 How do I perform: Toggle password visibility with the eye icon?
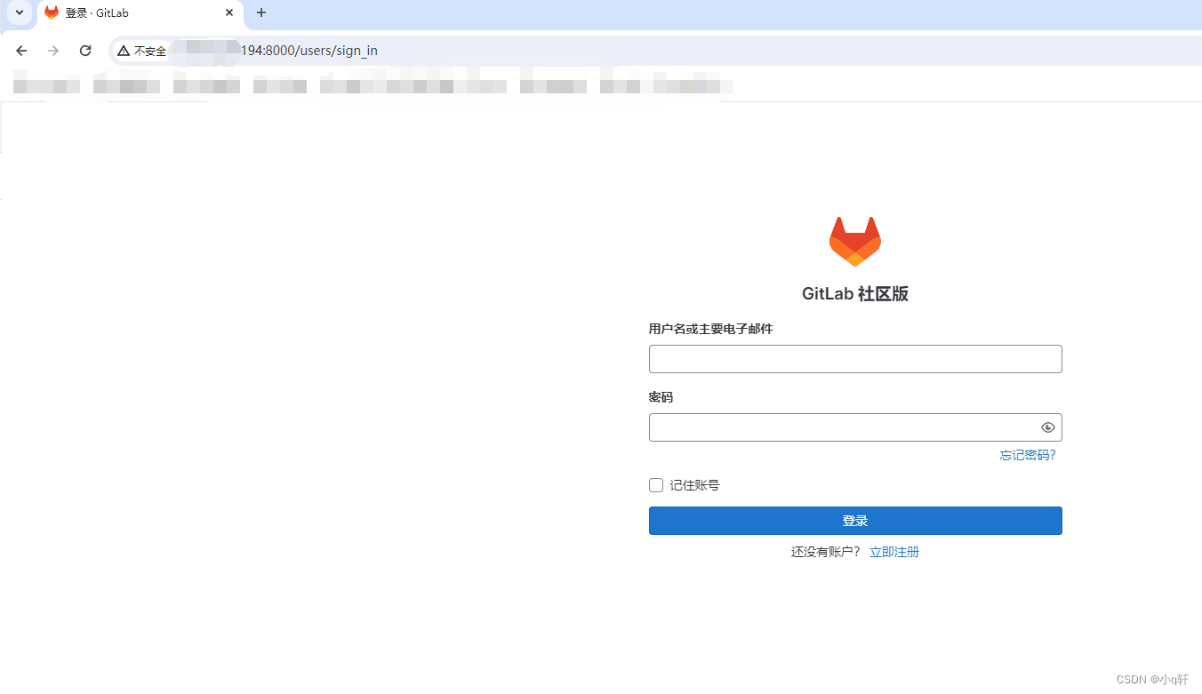click(1048, 427)
